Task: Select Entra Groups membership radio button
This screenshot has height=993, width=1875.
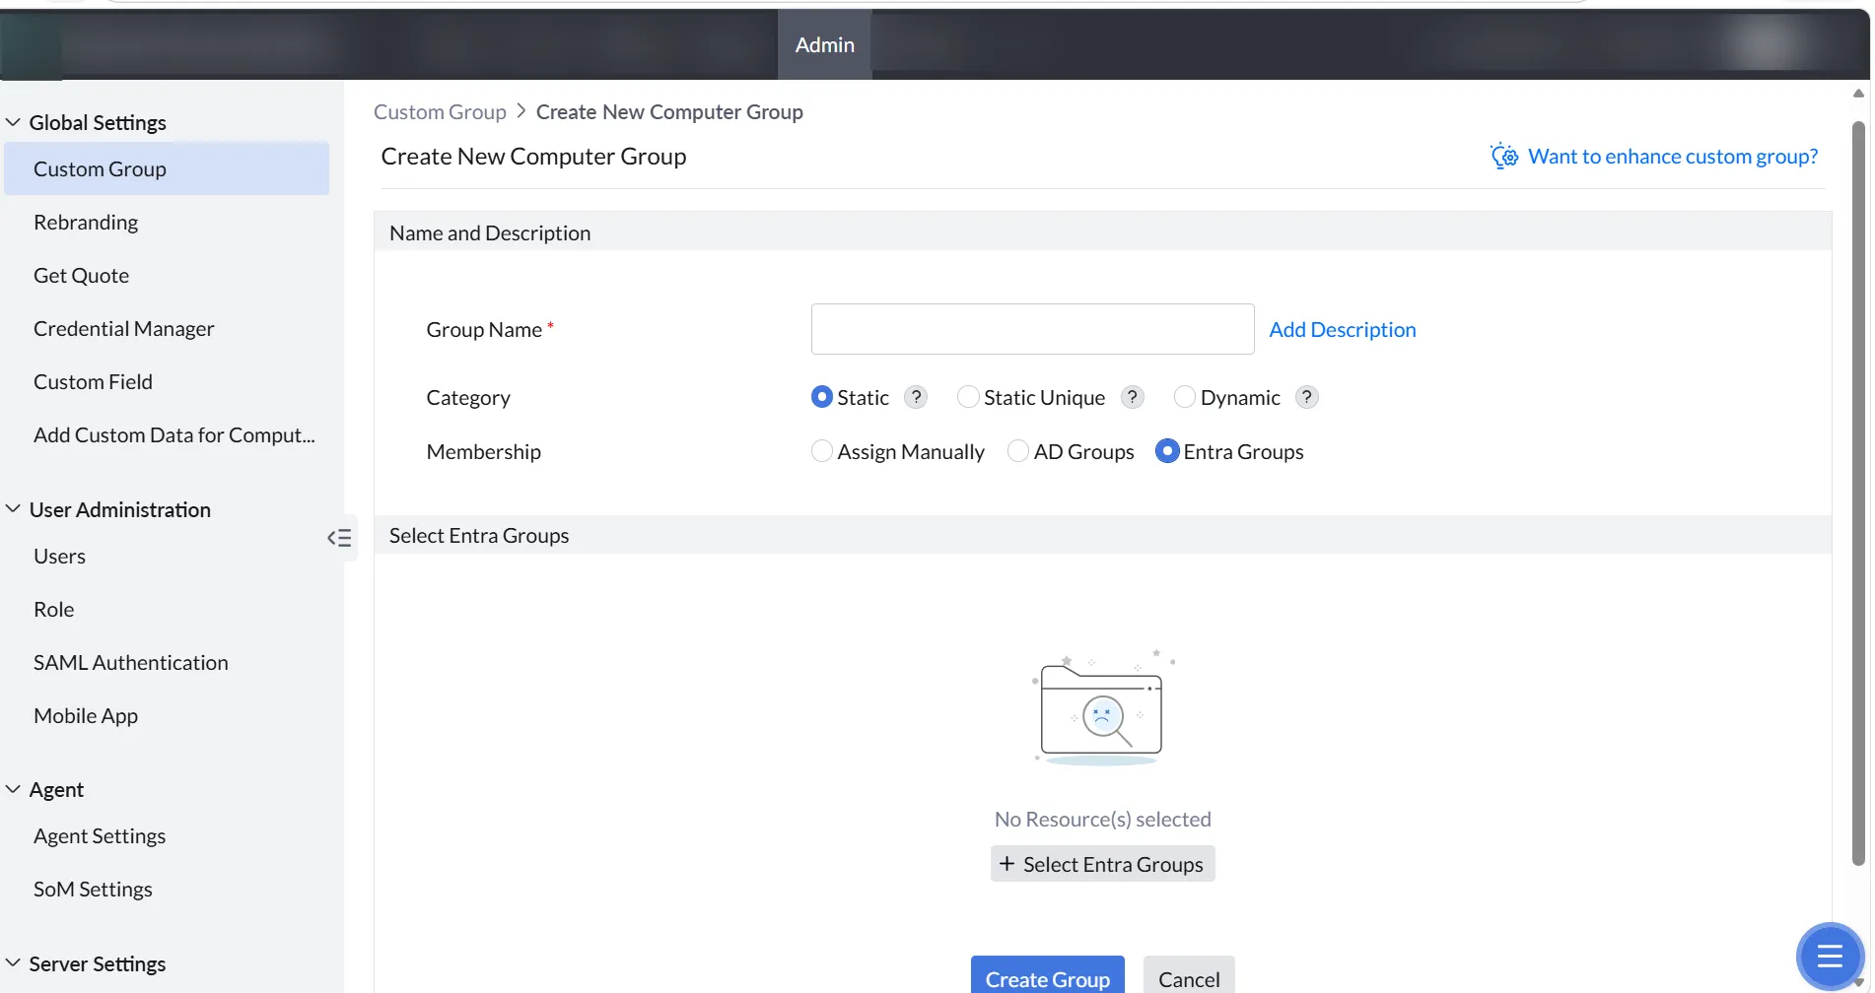Action: click(1167, 451)
